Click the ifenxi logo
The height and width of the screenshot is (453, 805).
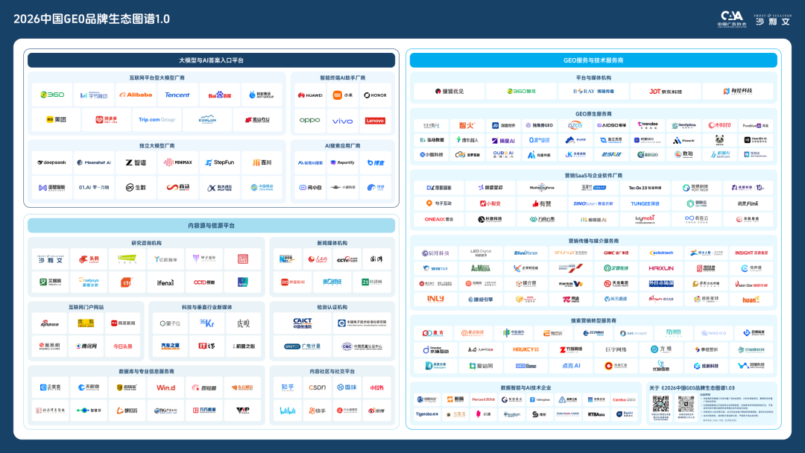point(165,282)
